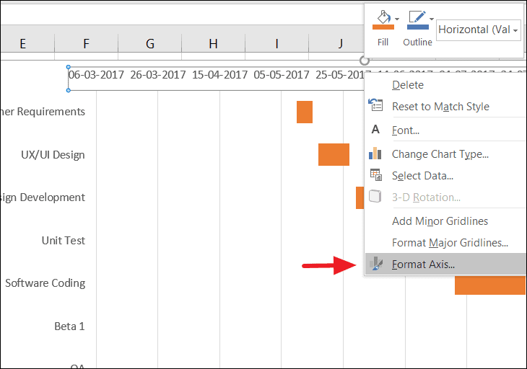Click the Beta 1 task label

69,326
